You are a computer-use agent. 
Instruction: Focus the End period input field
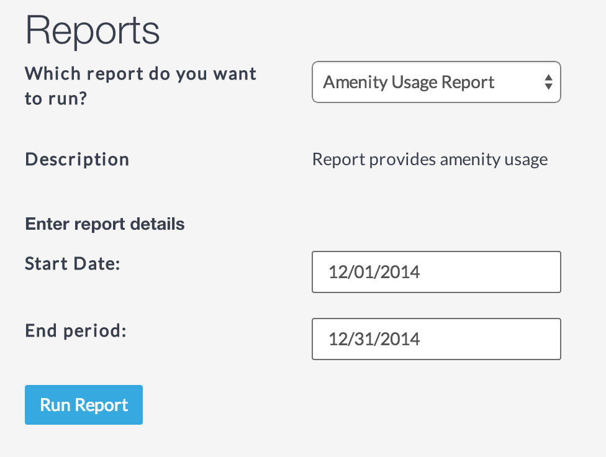click(x=436, y=339)
